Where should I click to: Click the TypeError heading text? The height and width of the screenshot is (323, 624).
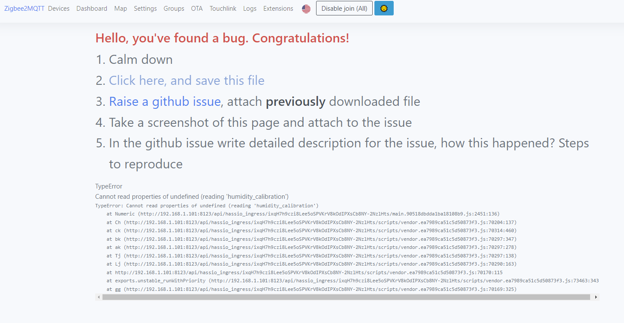point(109,186)
